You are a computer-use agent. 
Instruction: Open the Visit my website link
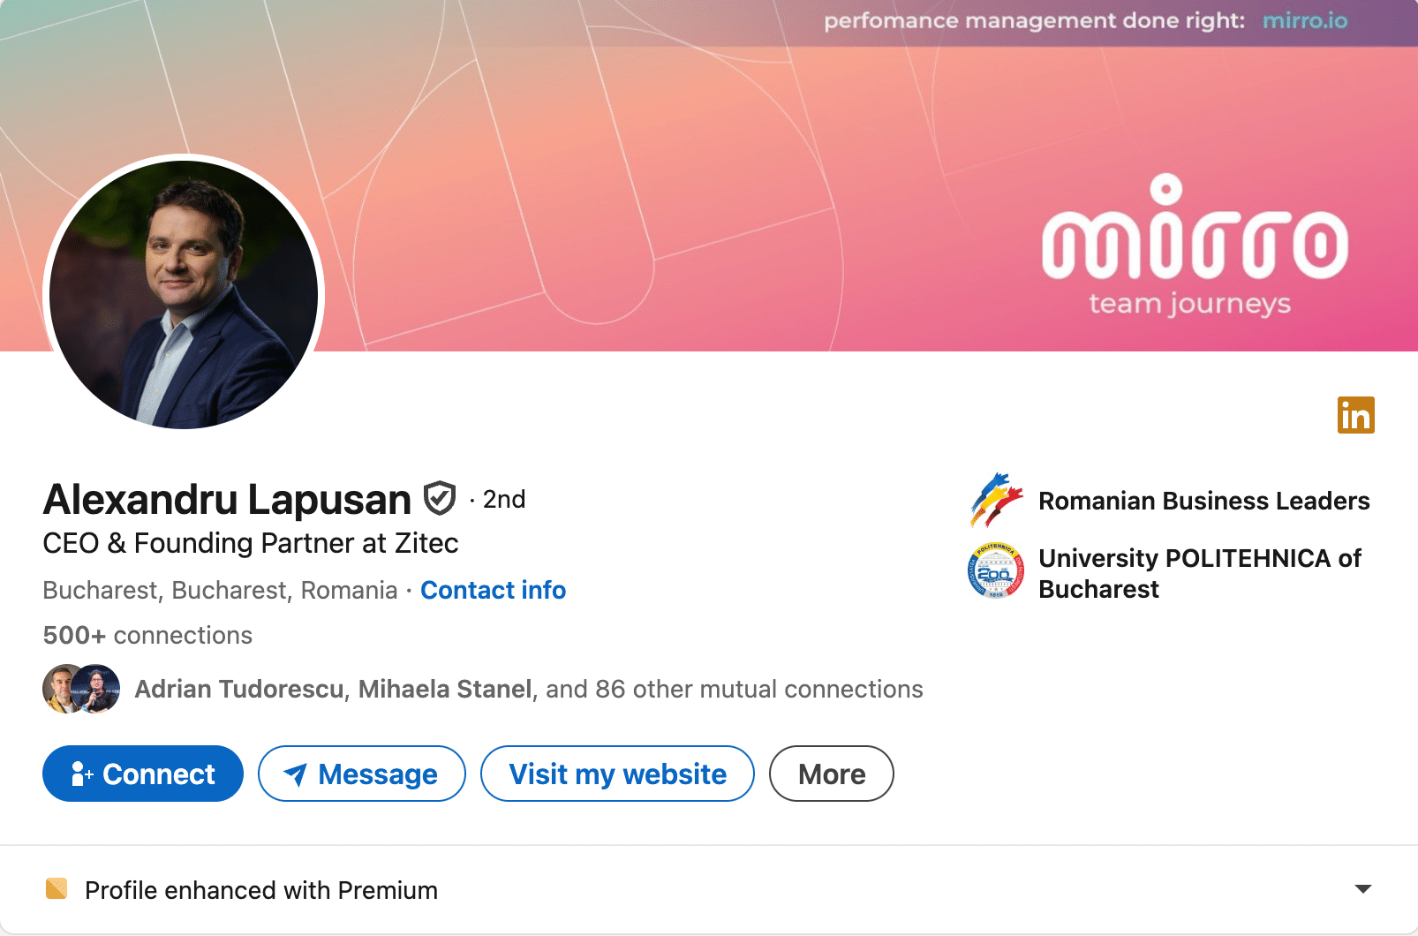[x=617, y=774]
